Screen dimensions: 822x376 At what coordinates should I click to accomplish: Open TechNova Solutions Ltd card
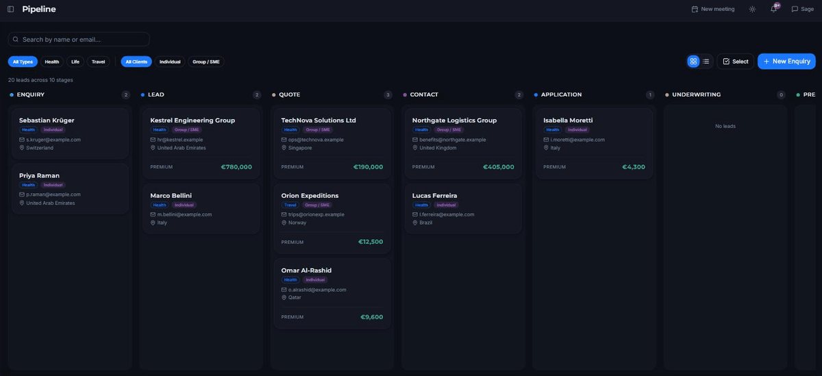tap(332, 143)
